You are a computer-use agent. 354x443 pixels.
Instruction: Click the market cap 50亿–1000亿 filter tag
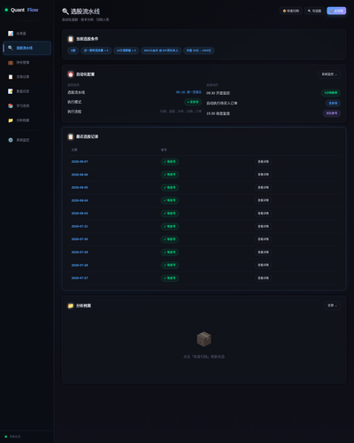point(199,51)
